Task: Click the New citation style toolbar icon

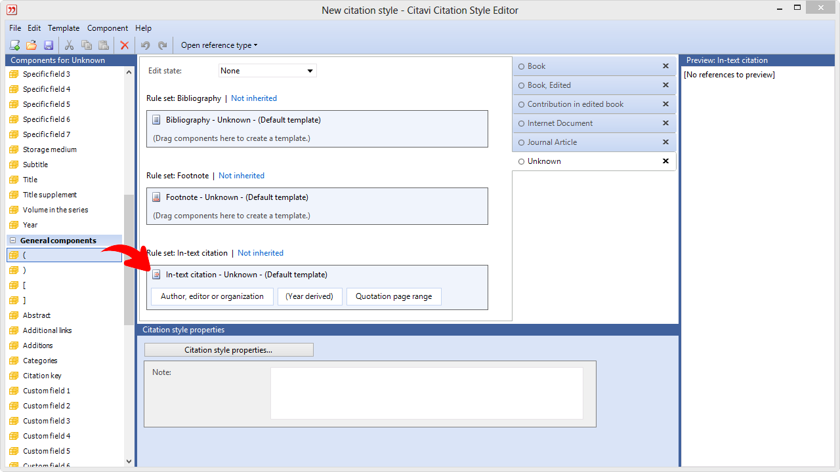Action: click(x=14, y=45)
